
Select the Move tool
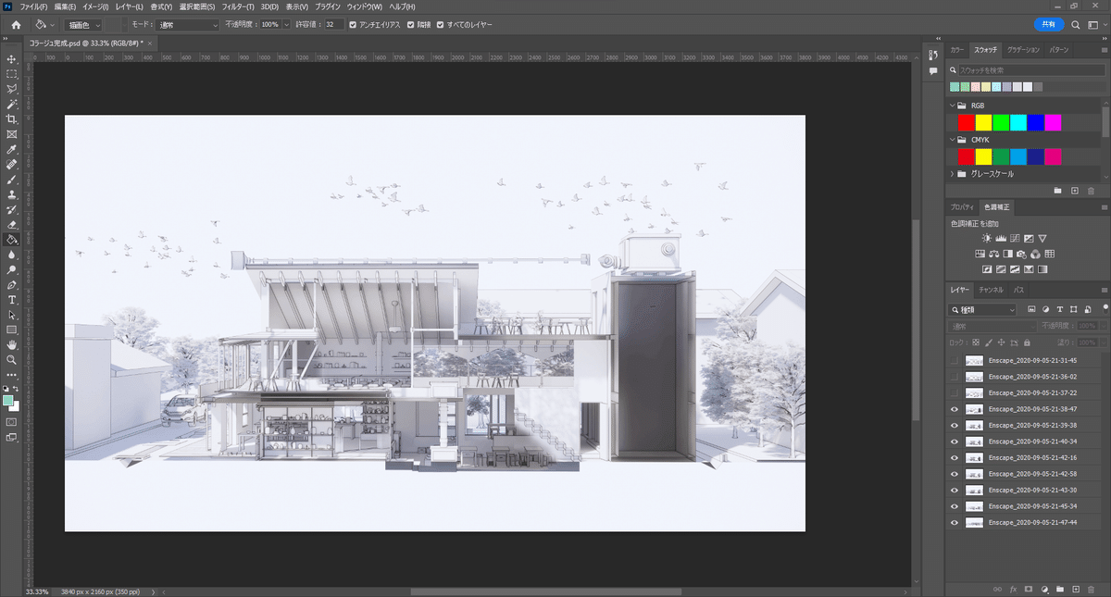pyautogui.click(x=12, y=58)
